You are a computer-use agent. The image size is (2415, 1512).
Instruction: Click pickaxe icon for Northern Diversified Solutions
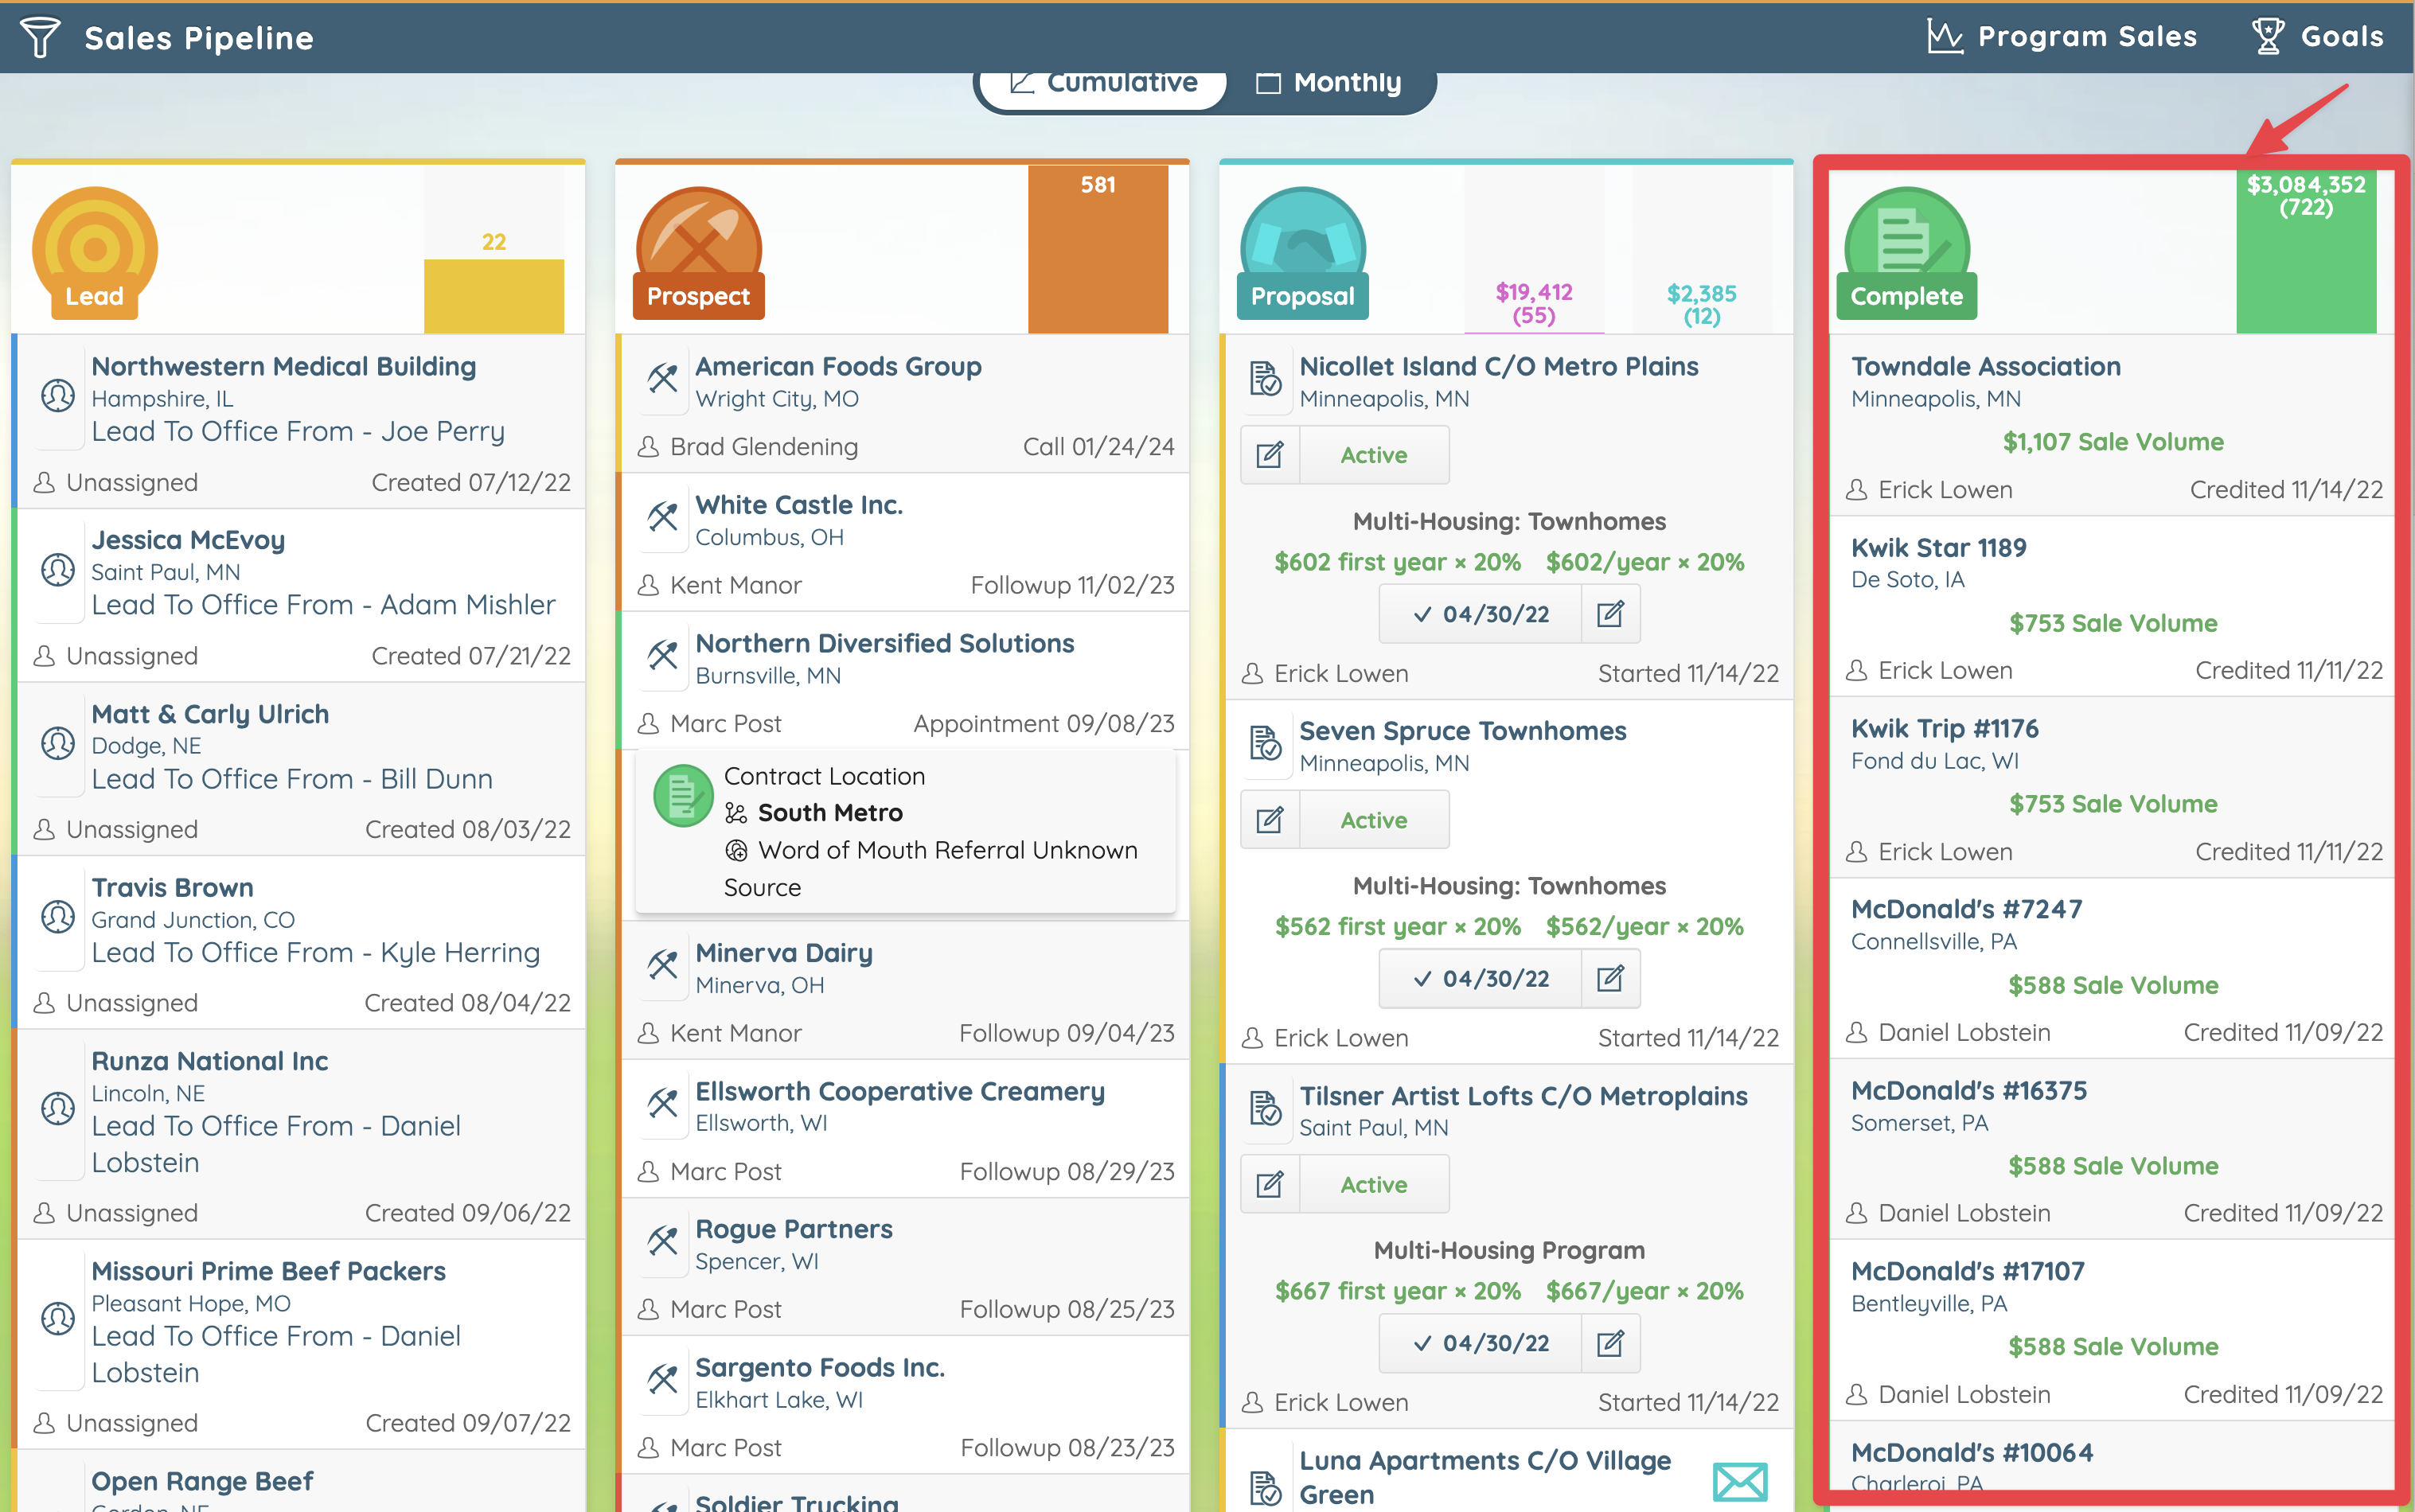(662, 656)
